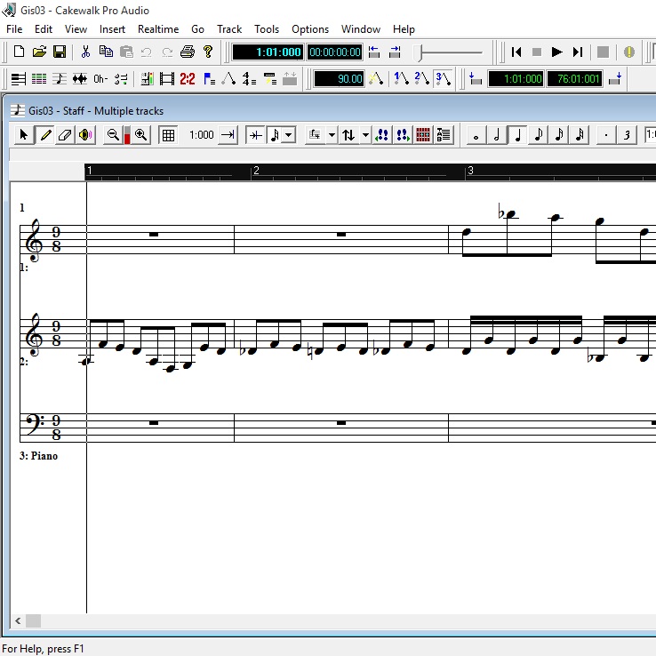Toggle the dotted note button
The height and width of the screenshot is (656, 656).
tap(606, 135)
